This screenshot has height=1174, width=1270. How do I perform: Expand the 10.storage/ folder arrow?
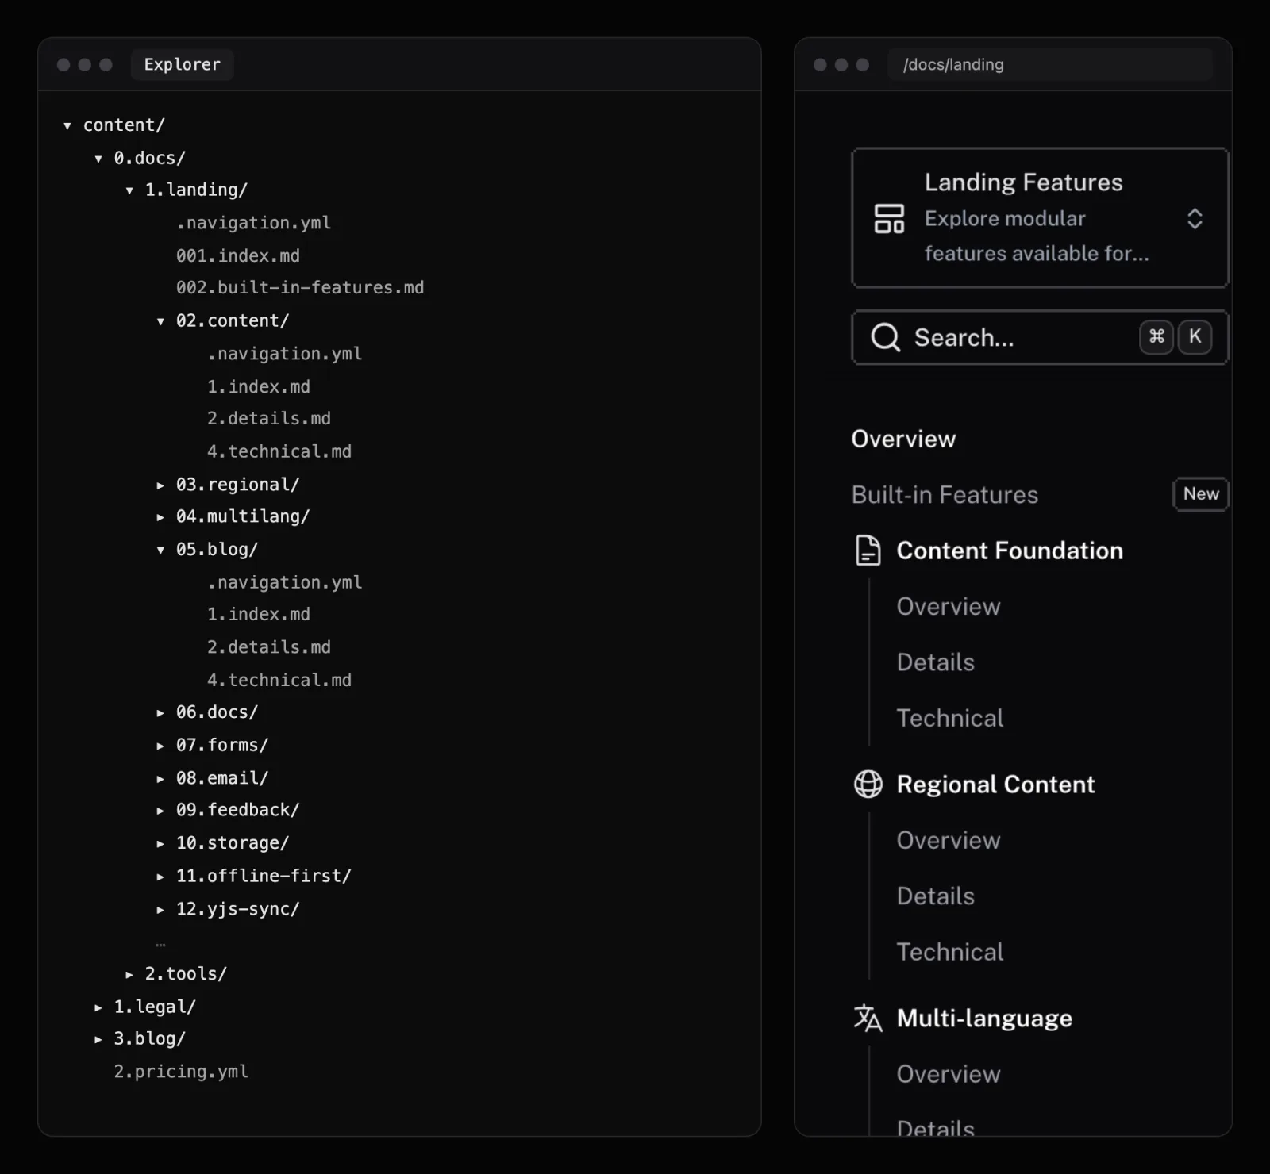[x=160, y=844]
